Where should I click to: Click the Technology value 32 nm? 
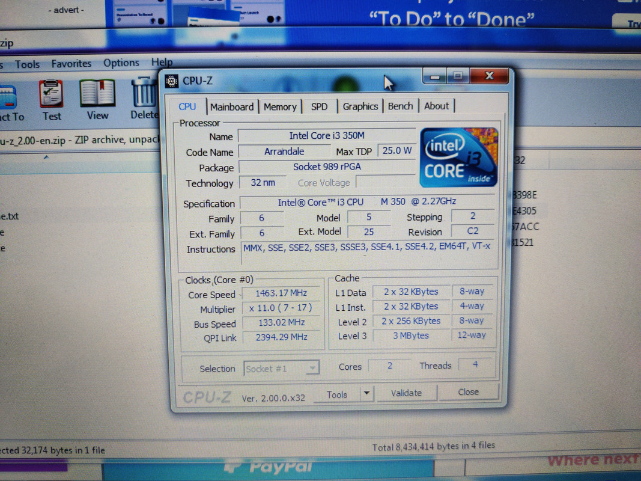point(263,182)
